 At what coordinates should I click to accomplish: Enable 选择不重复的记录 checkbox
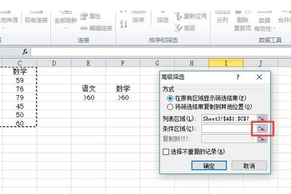[x=165, y=152]
